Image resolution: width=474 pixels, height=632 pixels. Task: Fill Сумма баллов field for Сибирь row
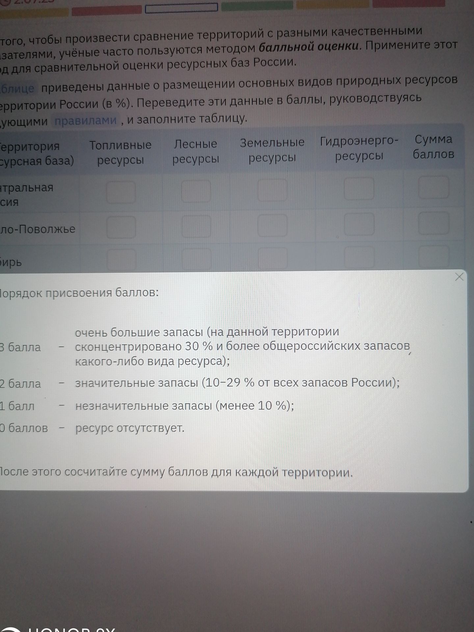434,257
